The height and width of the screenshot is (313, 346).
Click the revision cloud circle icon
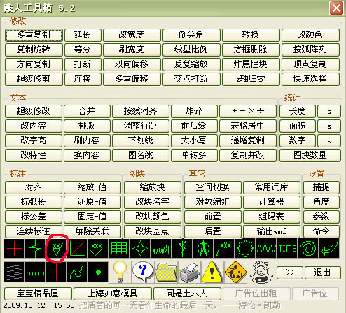pos(245,248)
